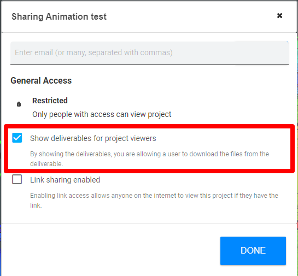The image size is (298, 276).
Task: Enable the Link sharing checkbox
Action: tap(17, 179)
